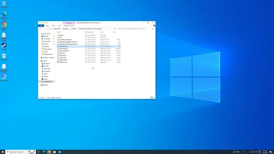Click the taskbar search box

[x=21, y=152]
